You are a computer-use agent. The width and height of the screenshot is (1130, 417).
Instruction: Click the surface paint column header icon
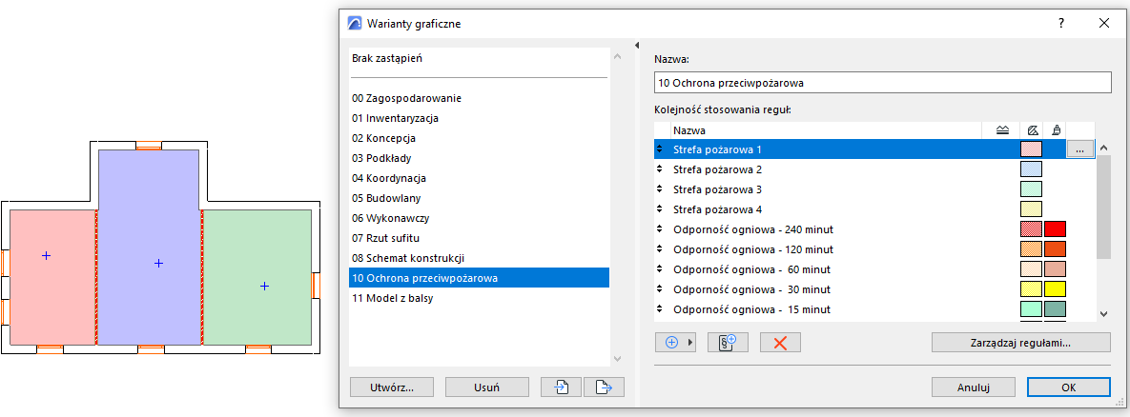point(1055,129)
